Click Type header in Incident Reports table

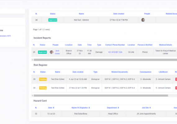99,45
